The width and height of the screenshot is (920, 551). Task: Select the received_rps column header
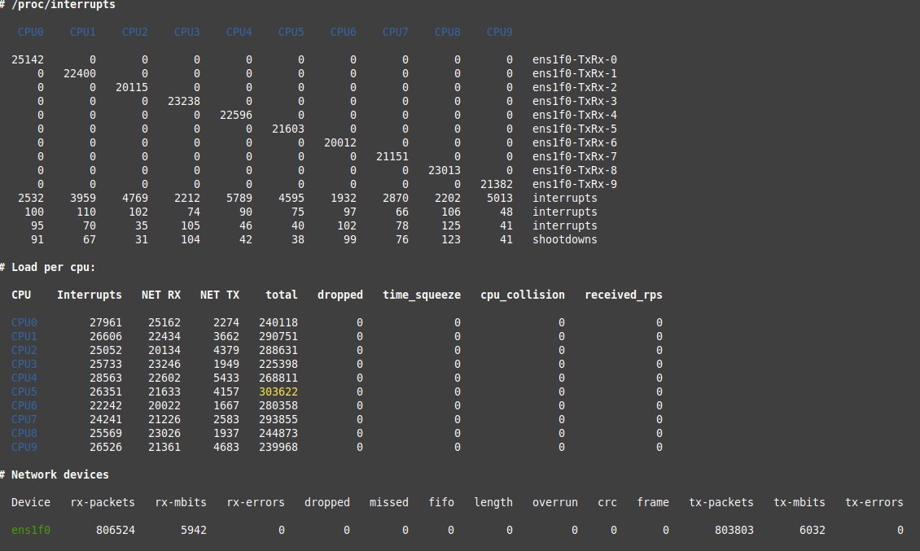click(x=624, y=295)
